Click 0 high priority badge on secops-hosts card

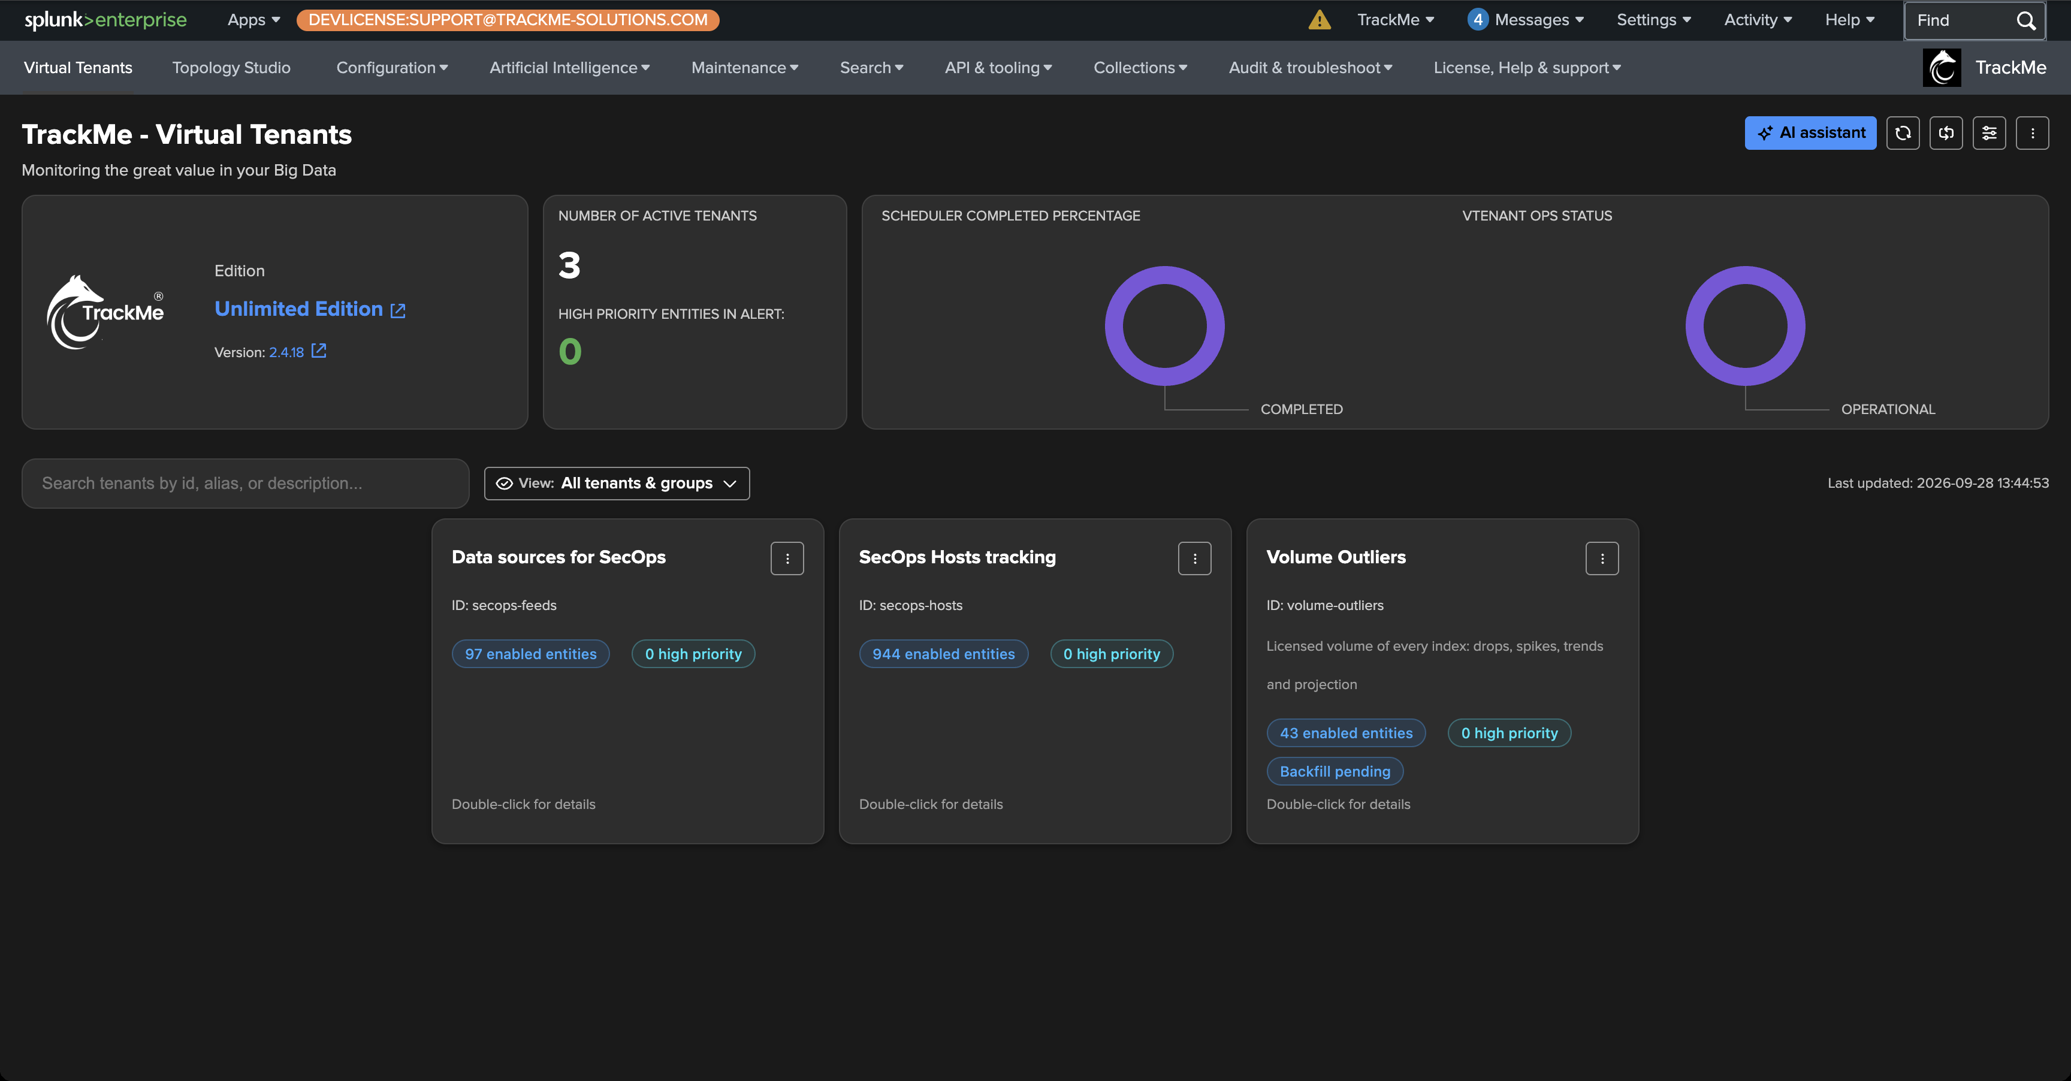tap(1112, 654)
